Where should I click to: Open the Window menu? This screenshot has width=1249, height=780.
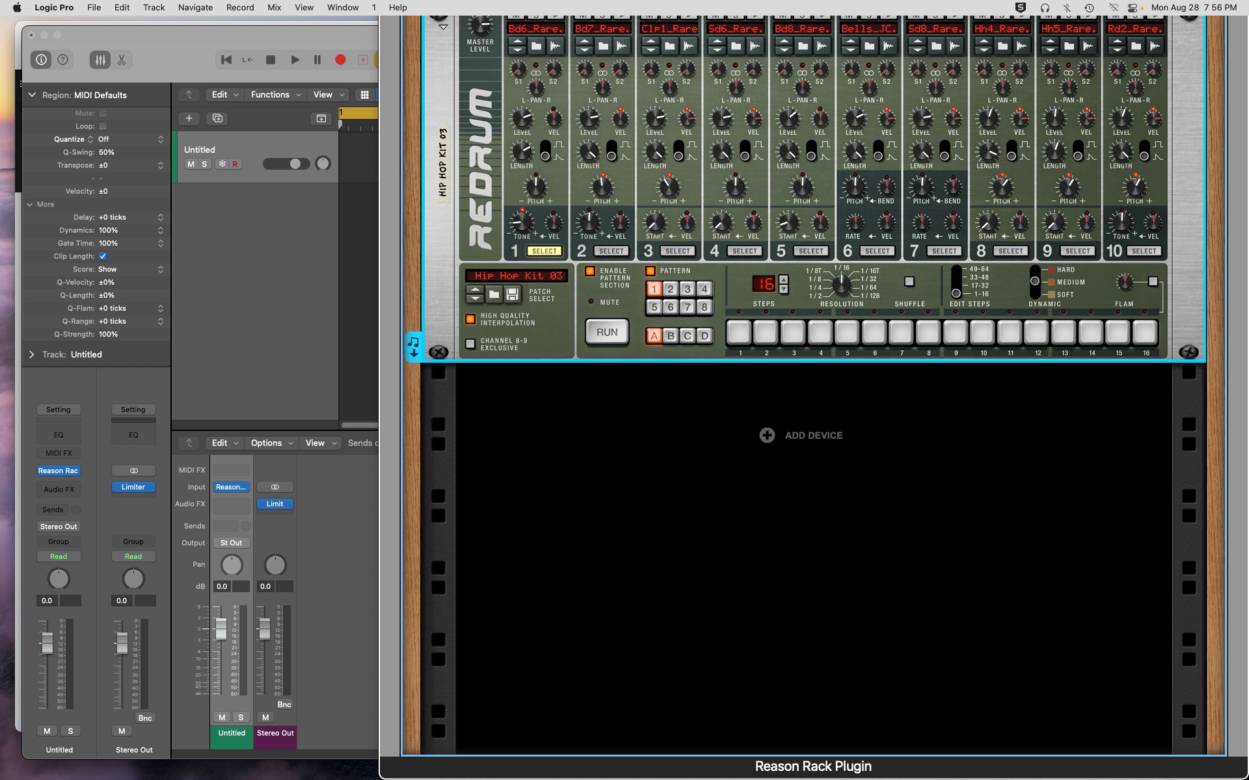coord(343,8)
